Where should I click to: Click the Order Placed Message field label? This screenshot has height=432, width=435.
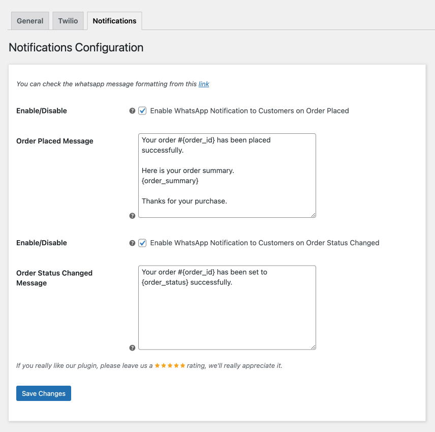55,141
